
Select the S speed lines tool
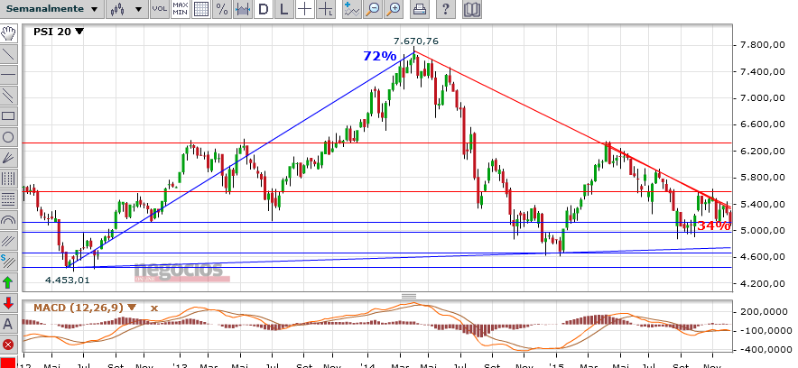pos(8,262)
